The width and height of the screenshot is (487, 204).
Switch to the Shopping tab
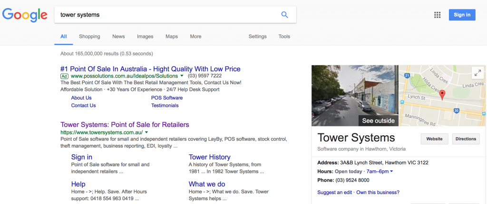click(x=89, y=36)
